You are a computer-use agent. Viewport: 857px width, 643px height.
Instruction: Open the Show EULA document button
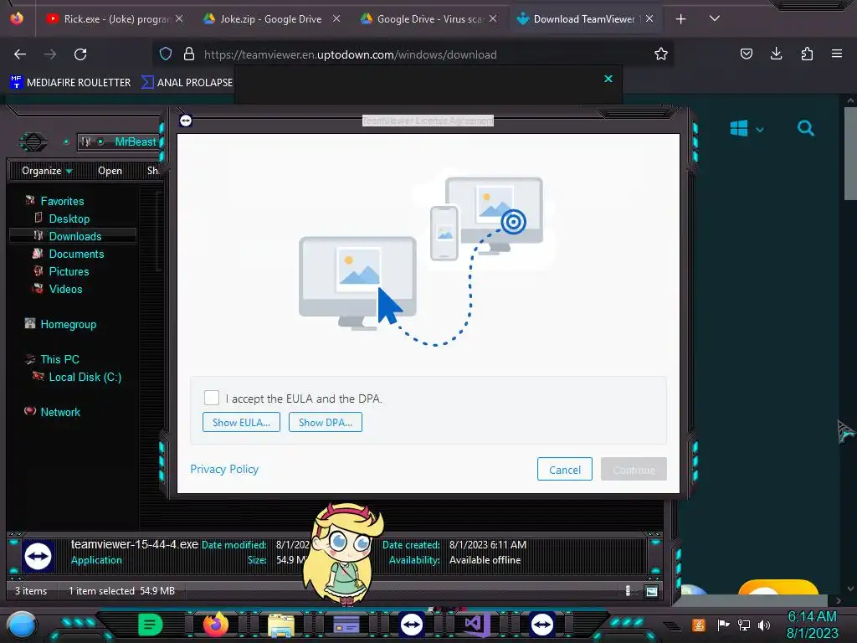(x=241, y=422)
